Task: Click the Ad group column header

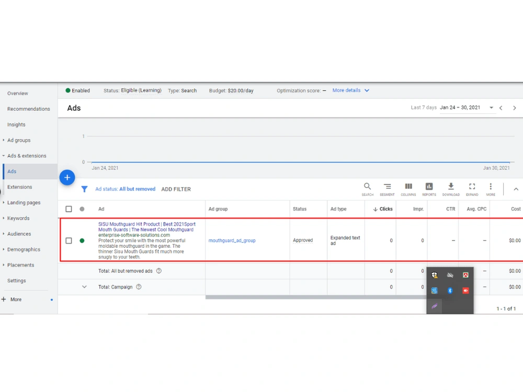Action: point(218,209)
